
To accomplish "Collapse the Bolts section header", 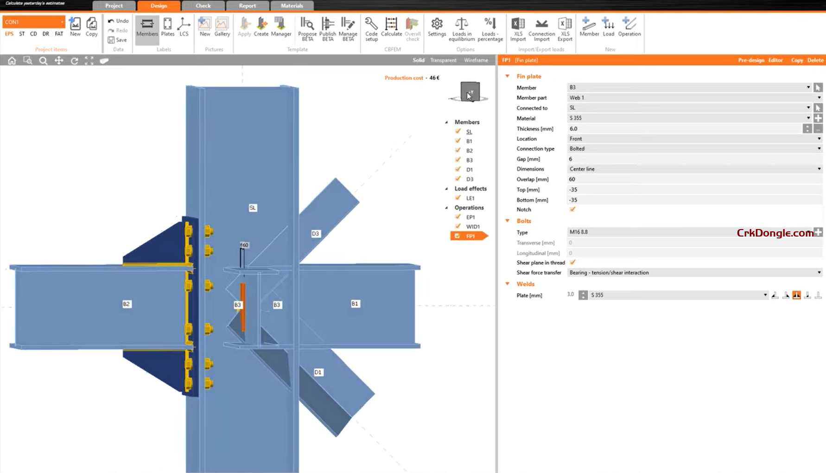I will [x=507, y=221].
